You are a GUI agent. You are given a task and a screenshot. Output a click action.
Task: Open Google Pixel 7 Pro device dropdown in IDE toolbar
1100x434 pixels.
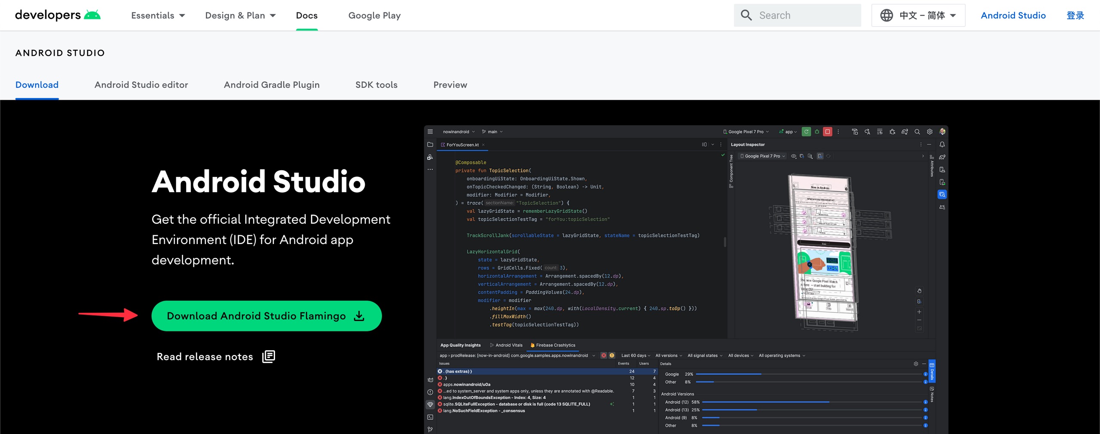[x=746, y=132]
